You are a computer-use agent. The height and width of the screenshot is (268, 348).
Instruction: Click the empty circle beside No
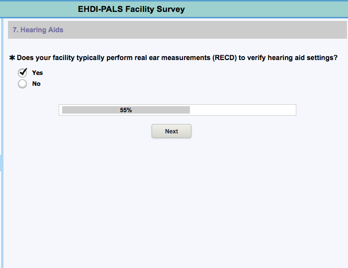click(x=22, y=84)
